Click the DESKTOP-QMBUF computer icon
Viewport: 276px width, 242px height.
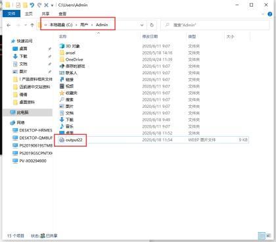15,138
